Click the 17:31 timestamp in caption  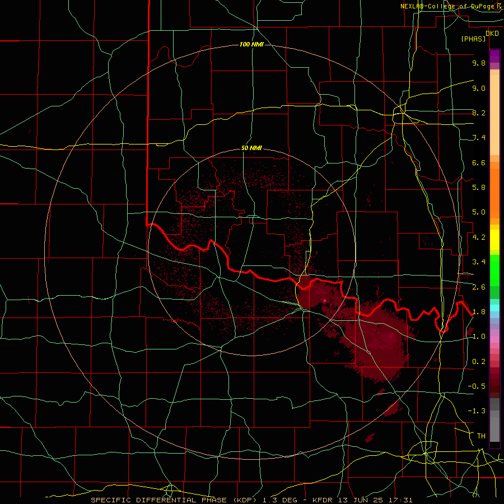click(399, 500)
